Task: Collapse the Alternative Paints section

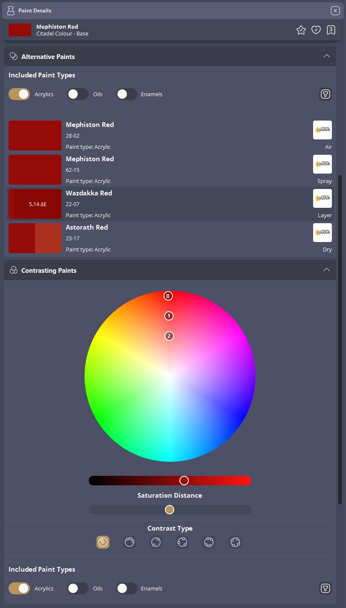Action: pyautogui.click(x=327, y=56)
